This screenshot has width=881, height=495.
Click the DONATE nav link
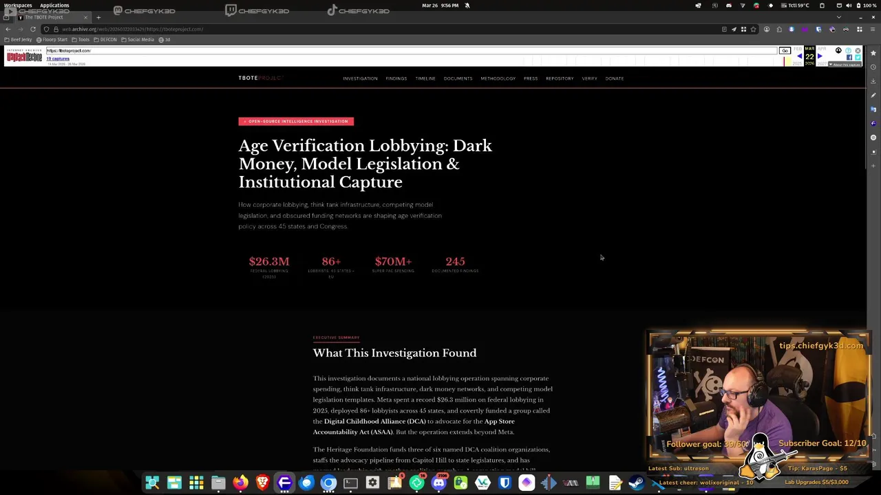coord(614,78)
